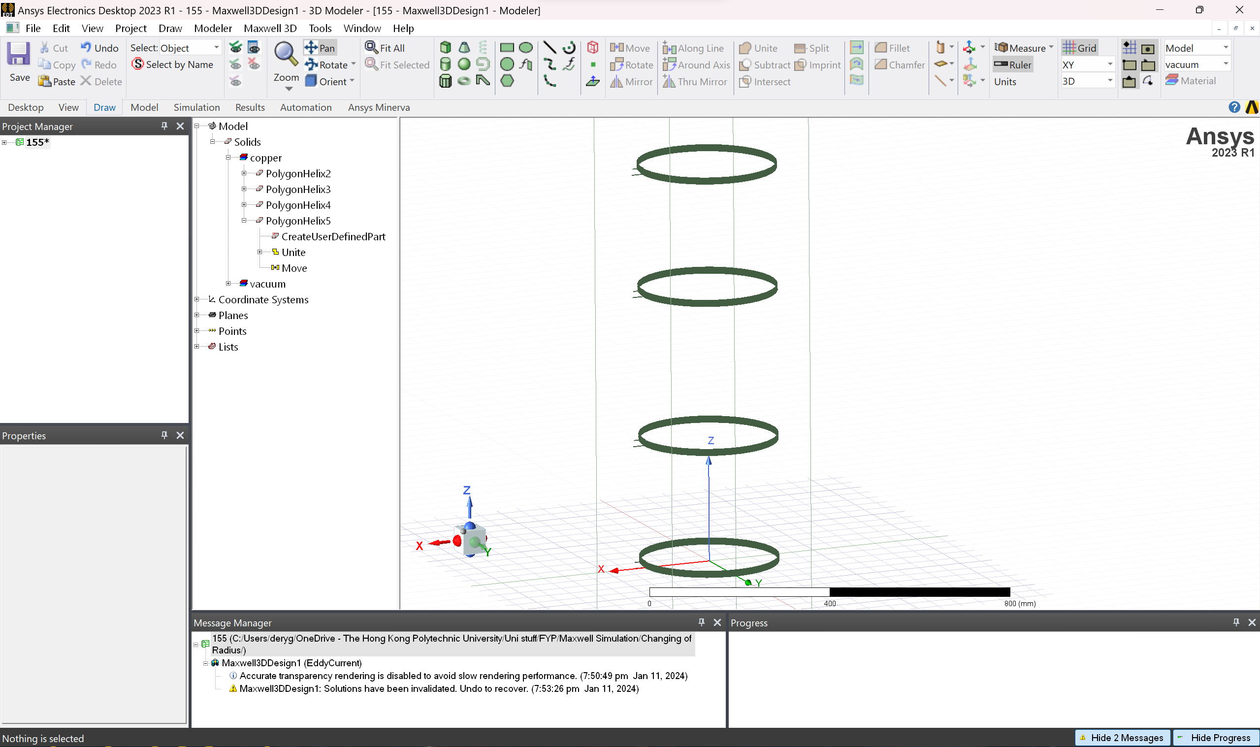Pick the Draw Rectangle tool
Image resolution: width=1260 pixels, height=747 pixels.
507,48
